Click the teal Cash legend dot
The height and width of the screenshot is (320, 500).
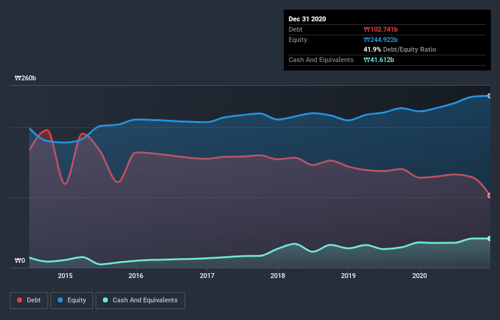click(105, 300)
